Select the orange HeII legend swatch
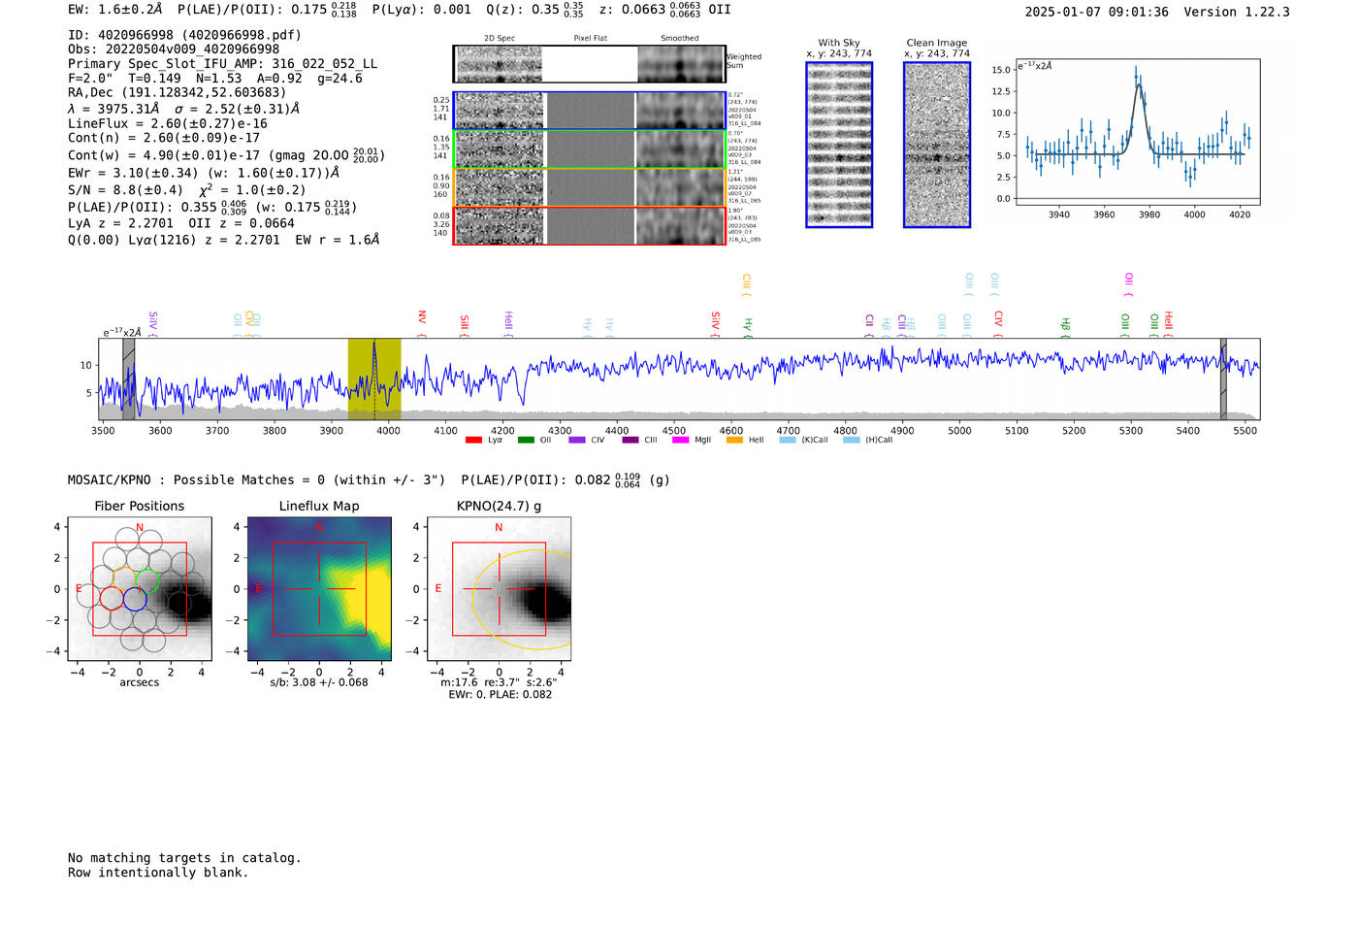 click(734, 441)
